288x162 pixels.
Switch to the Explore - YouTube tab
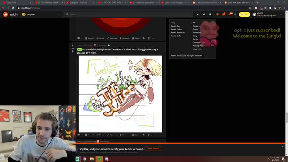click(x=80, y=3)
